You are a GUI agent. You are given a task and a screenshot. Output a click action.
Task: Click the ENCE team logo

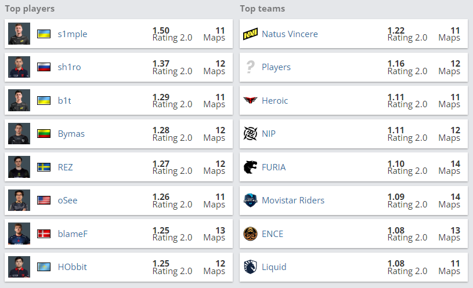pyautogui.click(x=250, y=234)
